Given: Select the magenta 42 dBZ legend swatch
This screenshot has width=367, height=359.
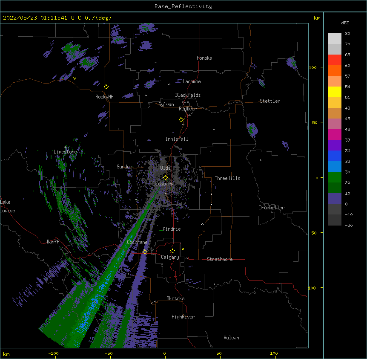Looking at the screenshot, I should coord(335,134).
